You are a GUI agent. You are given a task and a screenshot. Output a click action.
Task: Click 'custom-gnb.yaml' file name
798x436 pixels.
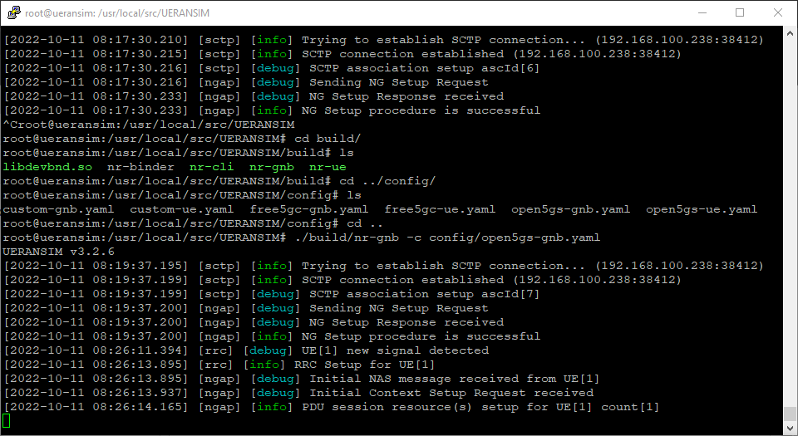click(x=58, y=209)
